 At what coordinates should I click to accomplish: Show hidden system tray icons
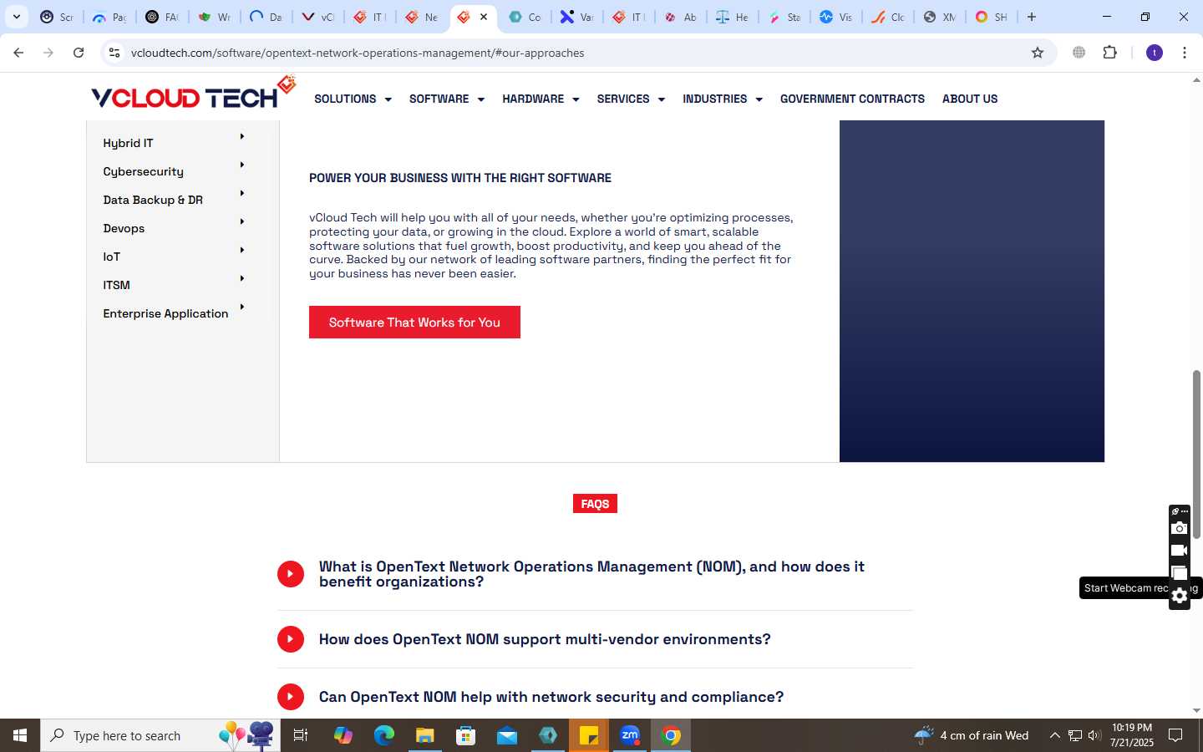click(x=1054, y=735)
